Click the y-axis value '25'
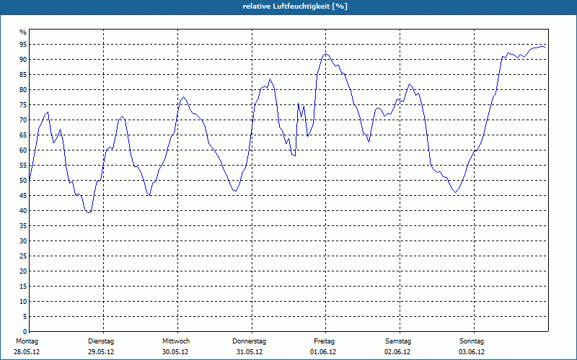The height and width of the screenshot is (360, 577). pos(23,256)
